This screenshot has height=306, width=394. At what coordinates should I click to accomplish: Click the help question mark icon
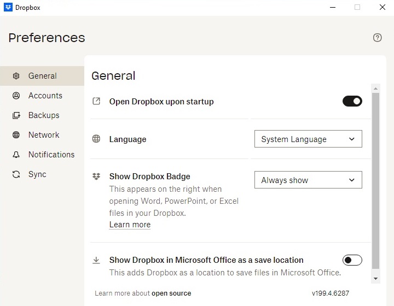pos(377,38)
